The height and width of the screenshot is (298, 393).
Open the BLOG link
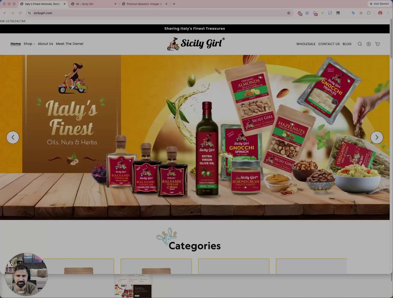pos(347,44)
